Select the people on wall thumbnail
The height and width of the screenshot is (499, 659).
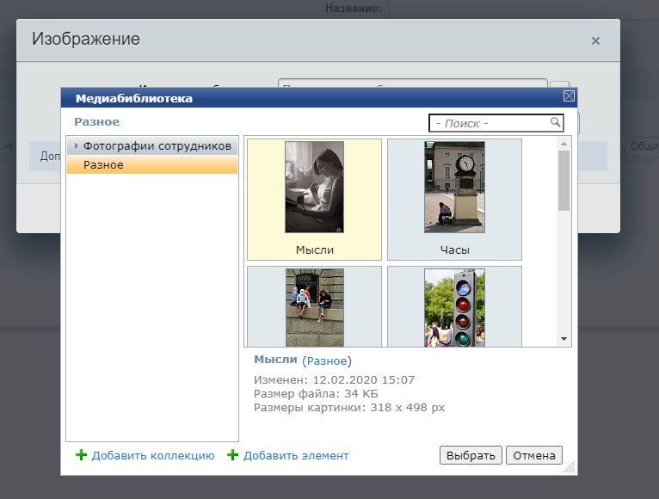click(x=314, y=308)
